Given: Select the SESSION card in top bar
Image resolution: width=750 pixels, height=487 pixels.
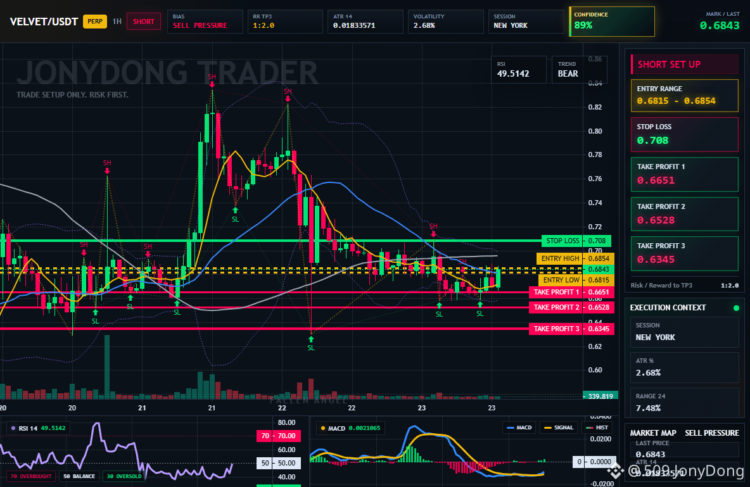Looking at the screenshot, I should pyautogui.click(x=526, y=22).
